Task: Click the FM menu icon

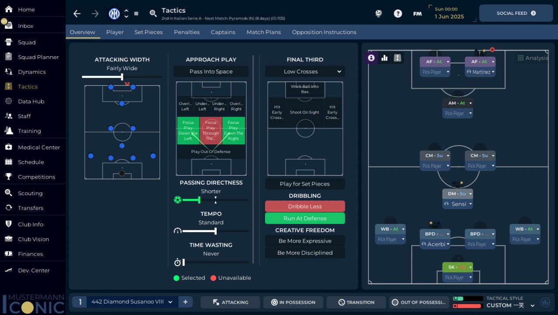Action: [417, 14]
